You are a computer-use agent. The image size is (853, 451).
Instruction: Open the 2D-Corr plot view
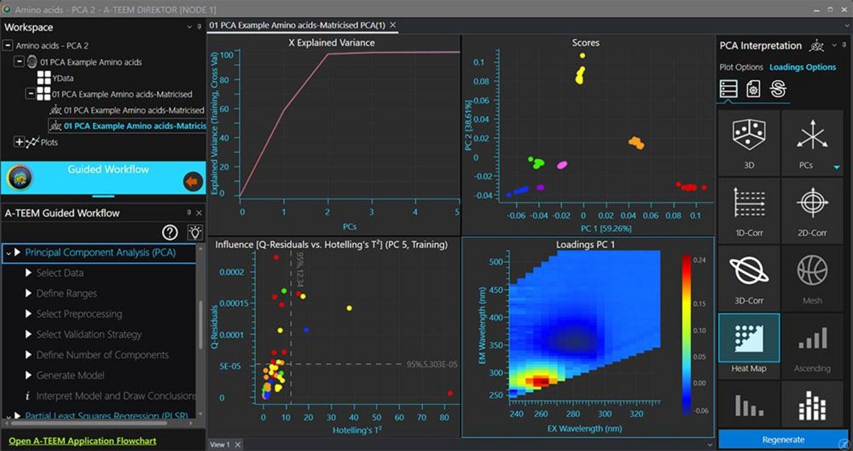click(x=812, y=210)
